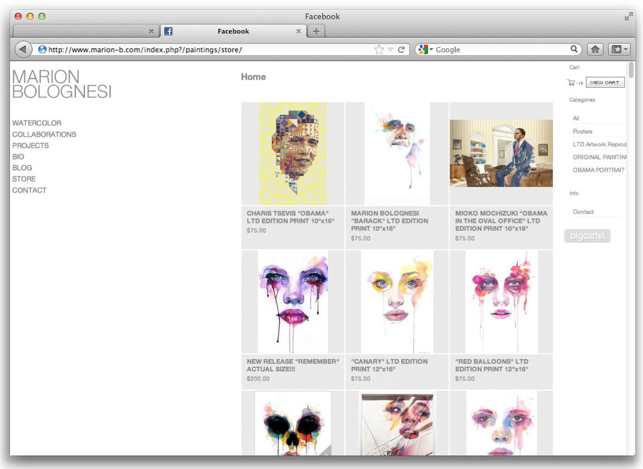Click the site globe icon in address bar
The image size is (643, 469).
pyautogui.click(x=42, y=49)
